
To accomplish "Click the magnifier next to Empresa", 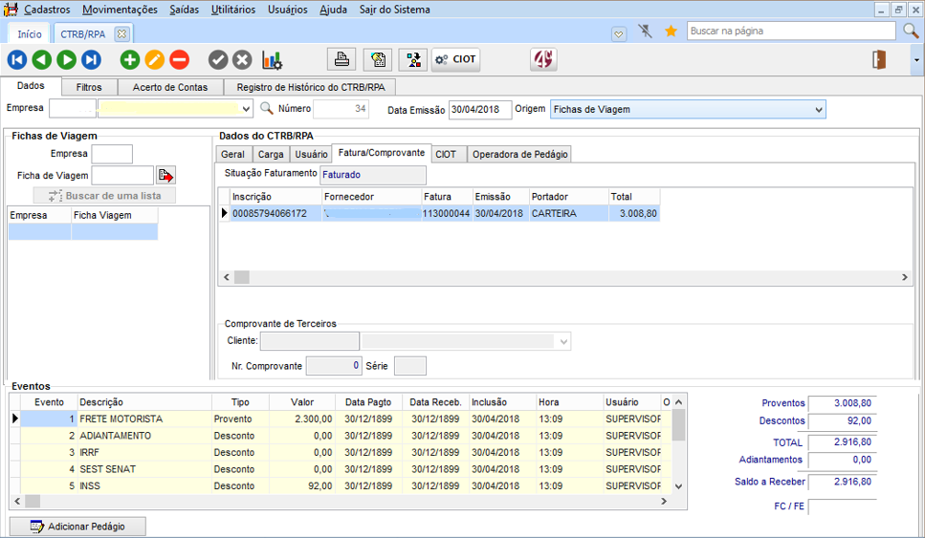I will point(267,109).
